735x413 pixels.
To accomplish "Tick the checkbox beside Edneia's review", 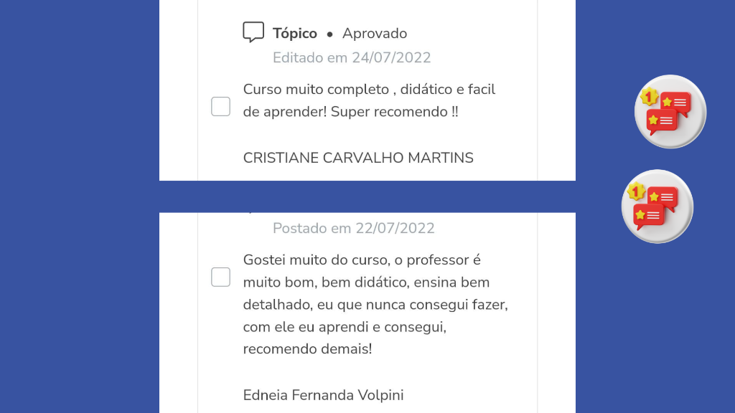I will coord(220,277).
